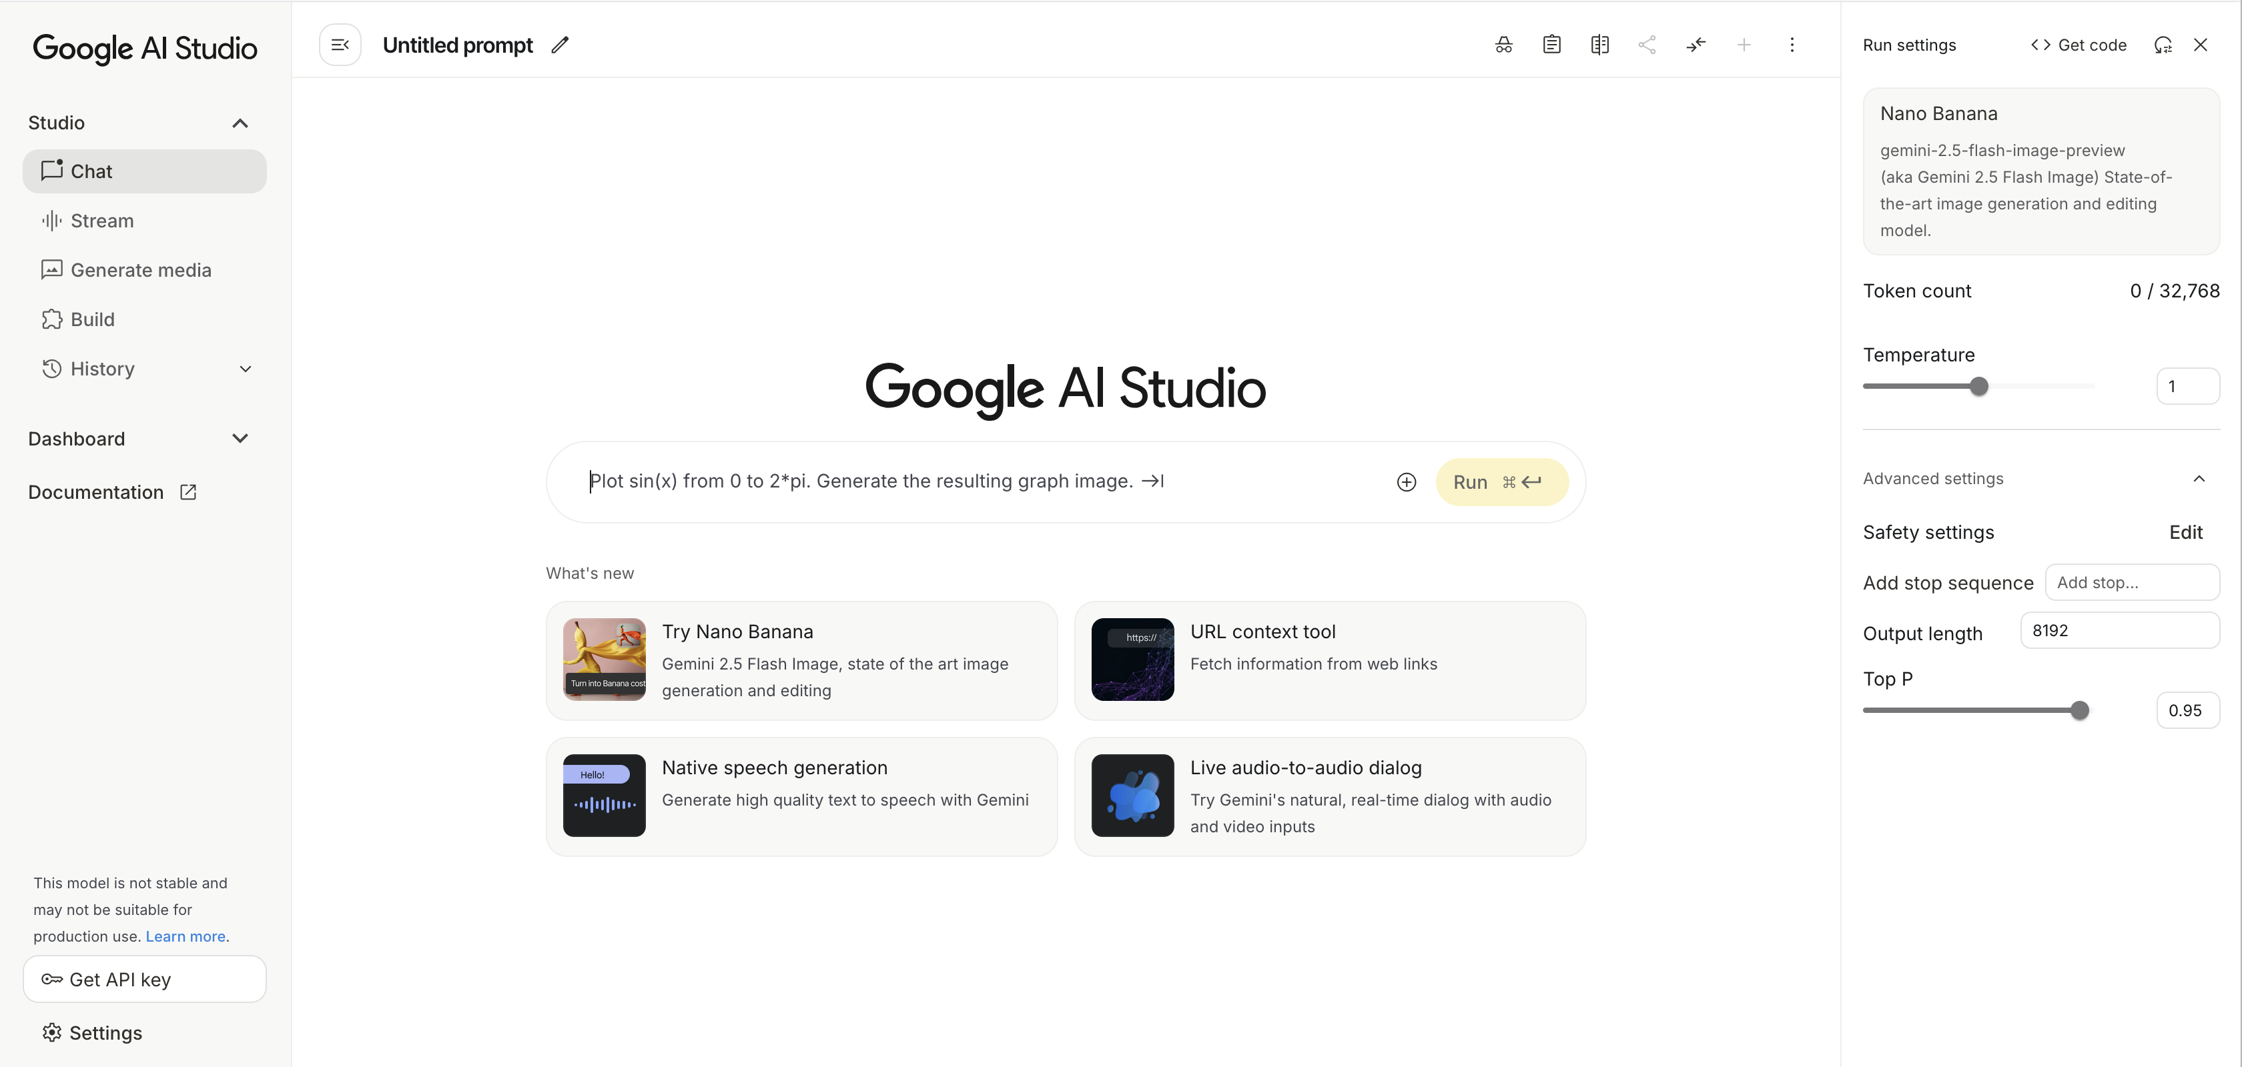Expand the Dashboard section chevron
2242x1067 pixels.
[240, 439]
